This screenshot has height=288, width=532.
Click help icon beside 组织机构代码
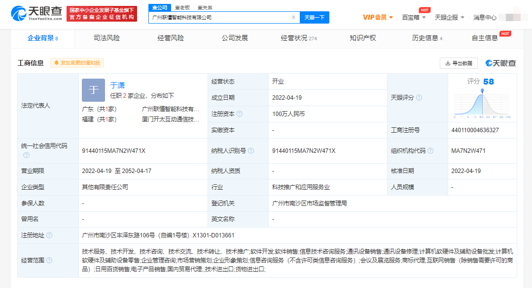pyautogui.click(x=430, y=151)
